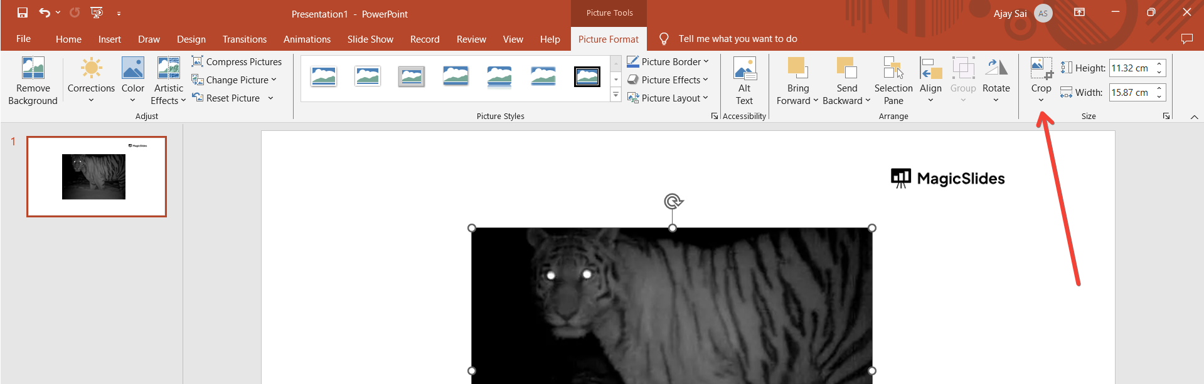Go to the Animations tab
This screenshot has height=384, width=1204.
point(307,39)
